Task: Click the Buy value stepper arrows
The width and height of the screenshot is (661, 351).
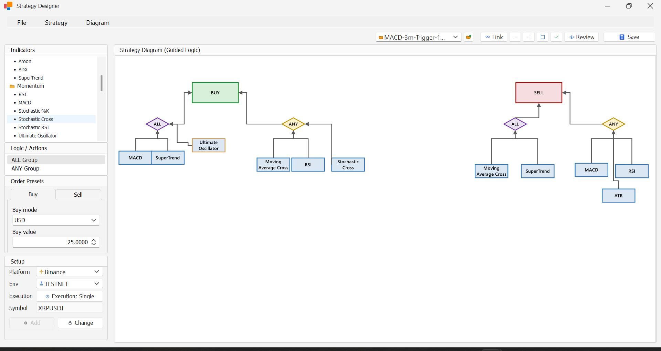Action: click(94, 242)
